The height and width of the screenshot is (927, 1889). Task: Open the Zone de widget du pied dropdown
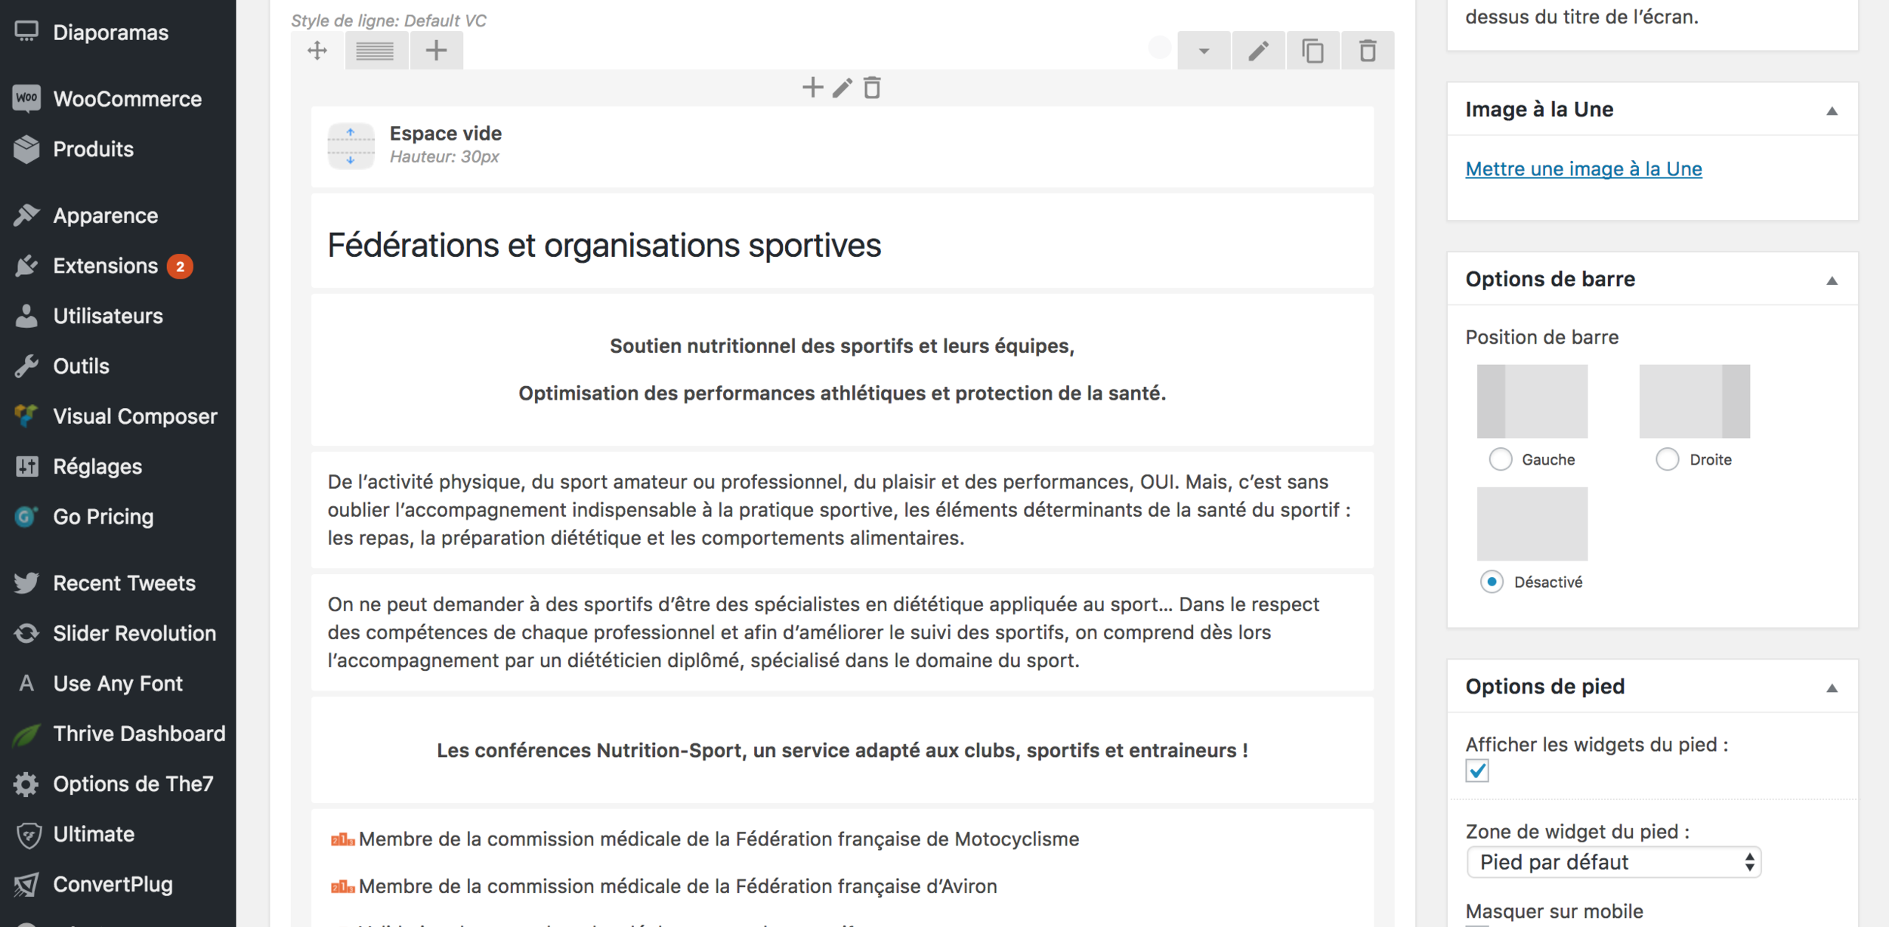pyautogui.click(x=1613, y=862)
